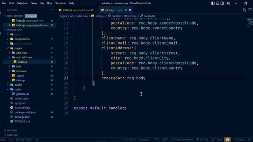Image resolution: width=253 pixels, height=142 pixels.
Task: Switch to the unsaved index.js api tab
Action: (116, 10)
